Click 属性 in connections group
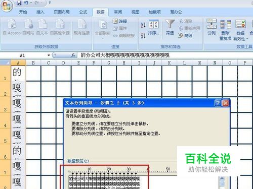This screenshot has width=253, height=189. point(120,28)
